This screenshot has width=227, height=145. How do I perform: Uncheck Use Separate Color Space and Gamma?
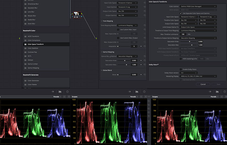tap(181, 13)
